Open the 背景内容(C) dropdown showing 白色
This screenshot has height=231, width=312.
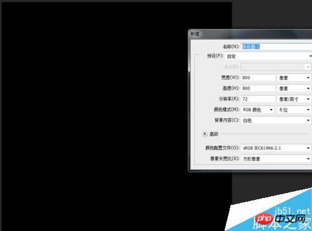coord(276,120)
